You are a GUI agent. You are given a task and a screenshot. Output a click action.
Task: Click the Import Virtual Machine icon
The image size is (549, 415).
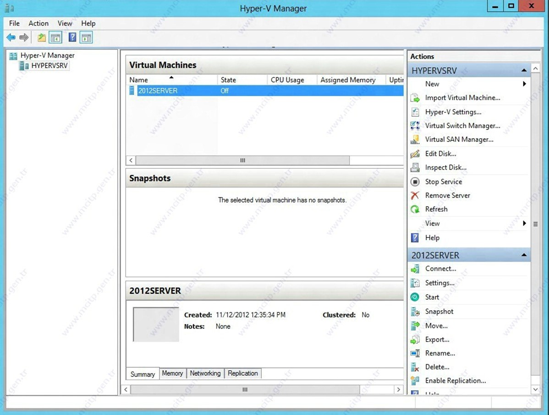tap(415, 98)
